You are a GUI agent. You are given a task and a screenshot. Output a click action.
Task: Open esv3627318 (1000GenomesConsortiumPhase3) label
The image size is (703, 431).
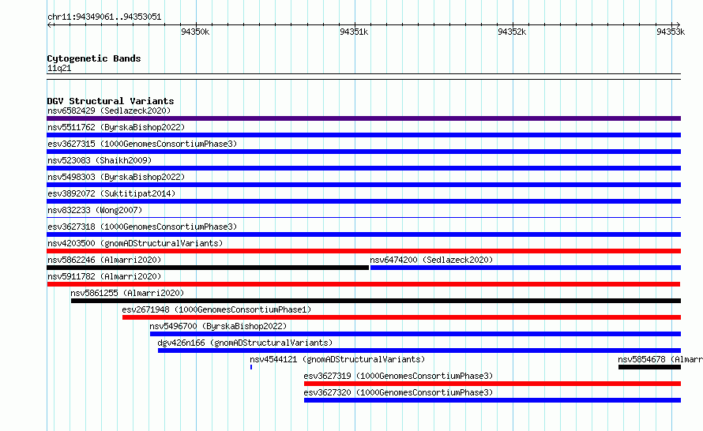point(142,227)
